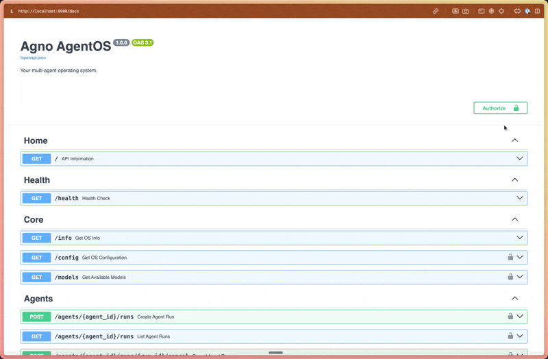The width and height of the screenshot is (548, 359).
Task: Click the Authorize button
Action: point(501,108)
